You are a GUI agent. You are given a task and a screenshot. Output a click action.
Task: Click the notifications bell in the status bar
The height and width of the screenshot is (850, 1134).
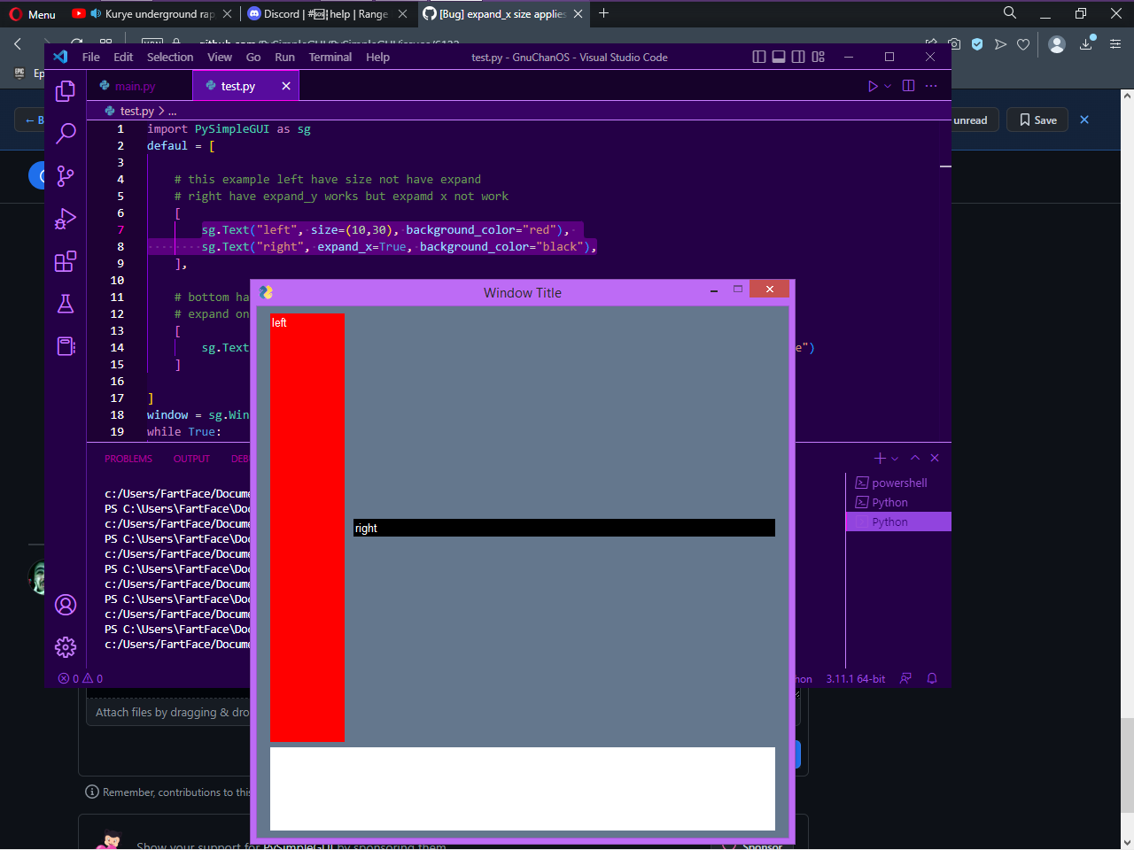(x=931, y=678)
